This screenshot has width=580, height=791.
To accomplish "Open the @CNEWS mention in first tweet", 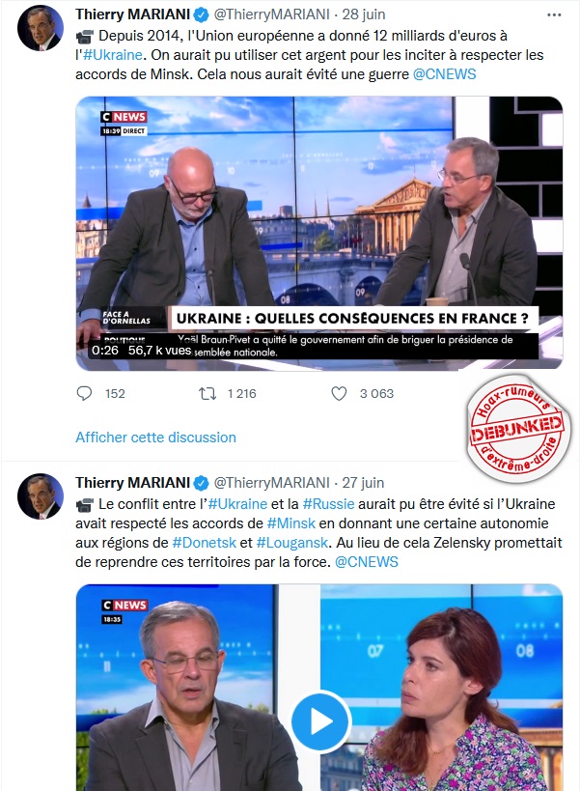I will tap(445, 74).
